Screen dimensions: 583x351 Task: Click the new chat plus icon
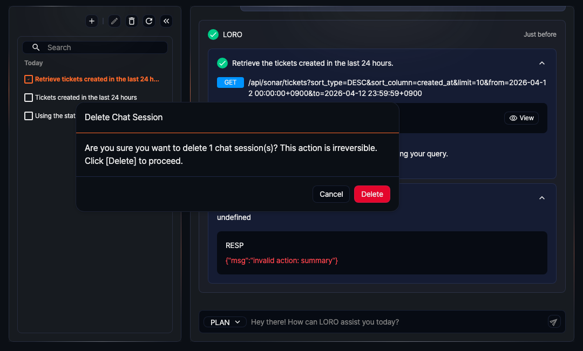[x=92, y=21]
